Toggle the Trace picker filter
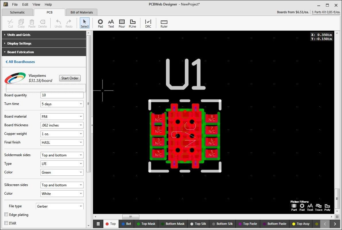 click(x=319, y=207)
